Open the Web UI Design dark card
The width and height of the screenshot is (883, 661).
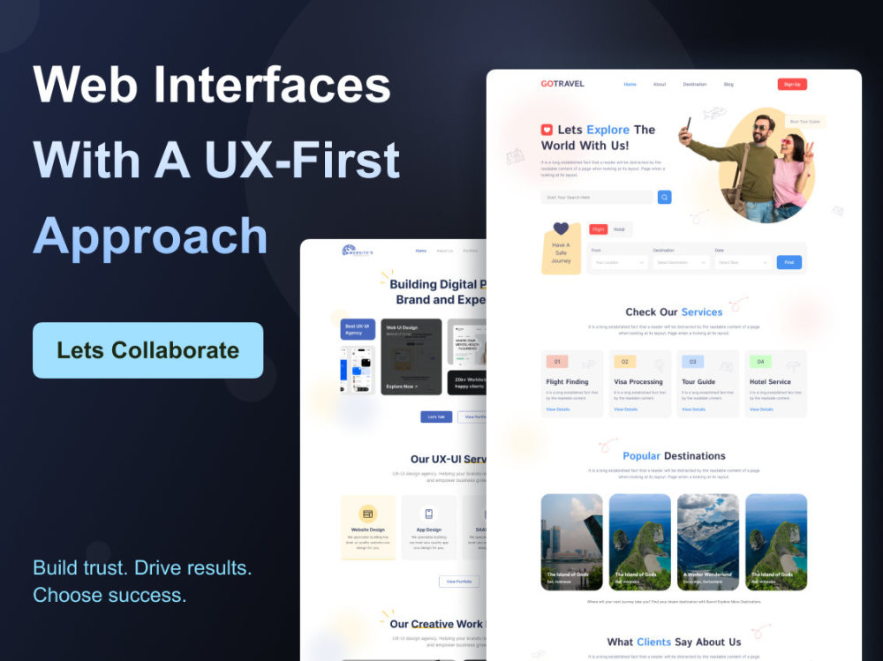(x=411, y=357)
